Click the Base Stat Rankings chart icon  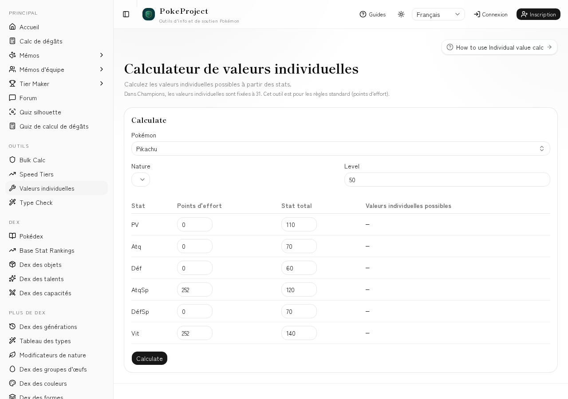pos(12,250)
